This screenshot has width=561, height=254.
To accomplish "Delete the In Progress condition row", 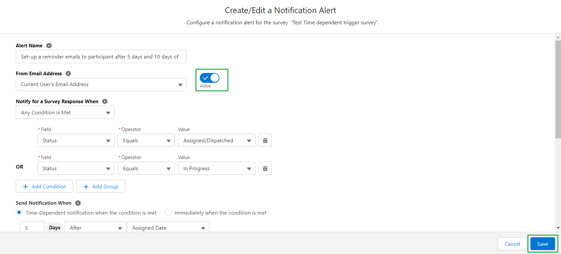I will [265, 169].
